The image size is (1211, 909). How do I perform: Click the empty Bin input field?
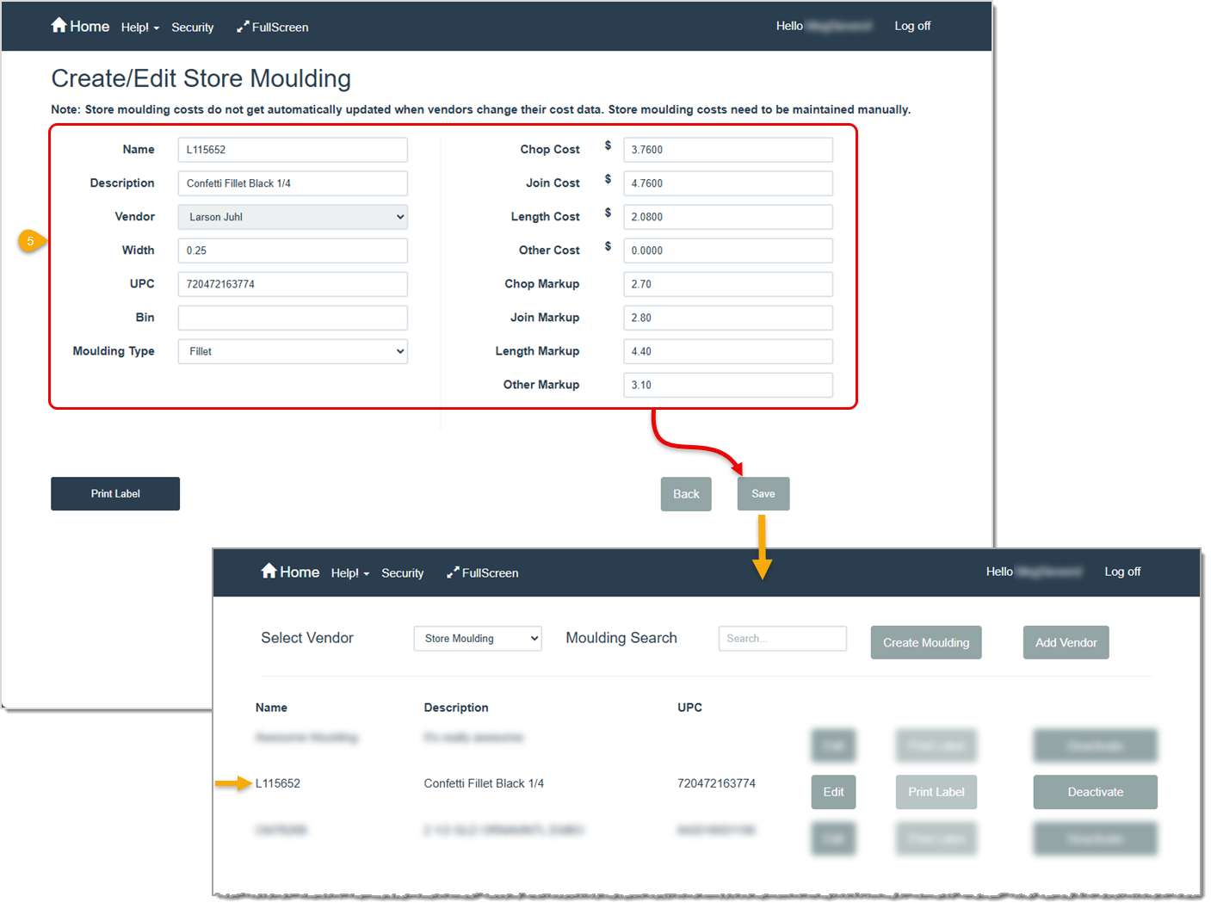(292, 318)
